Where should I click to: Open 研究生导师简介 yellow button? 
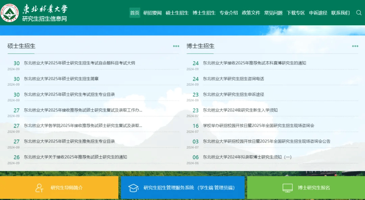point(59,188)
